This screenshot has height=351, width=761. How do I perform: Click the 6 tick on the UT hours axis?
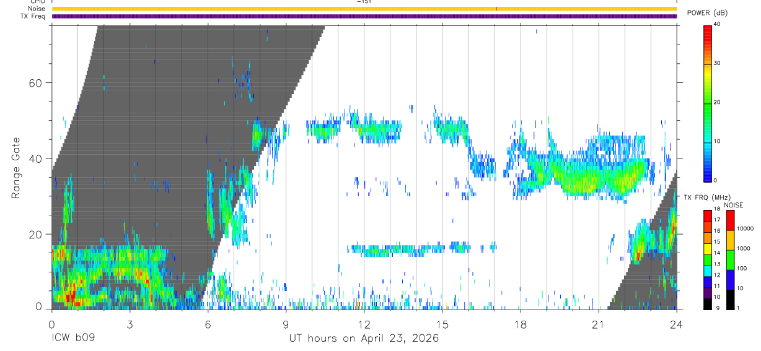208,323
